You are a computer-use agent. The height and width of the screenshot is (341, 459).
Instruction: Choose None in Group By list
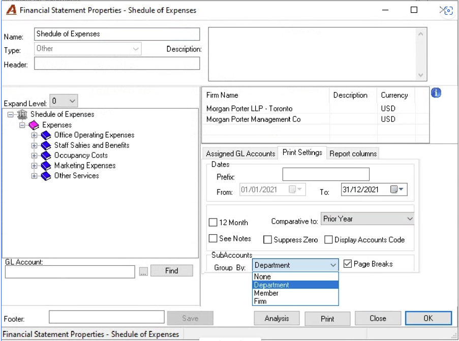(x=295, y=276)
